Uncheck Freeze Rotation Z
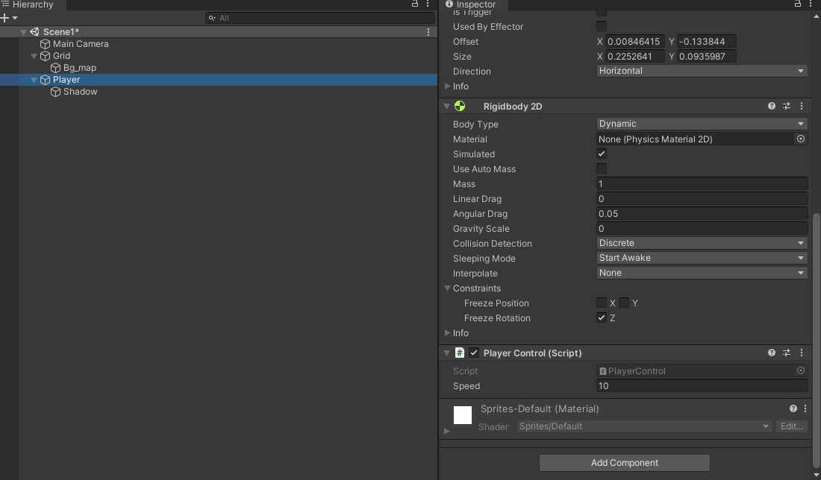The height and width of the screenshot is (480, 821). 601,318
